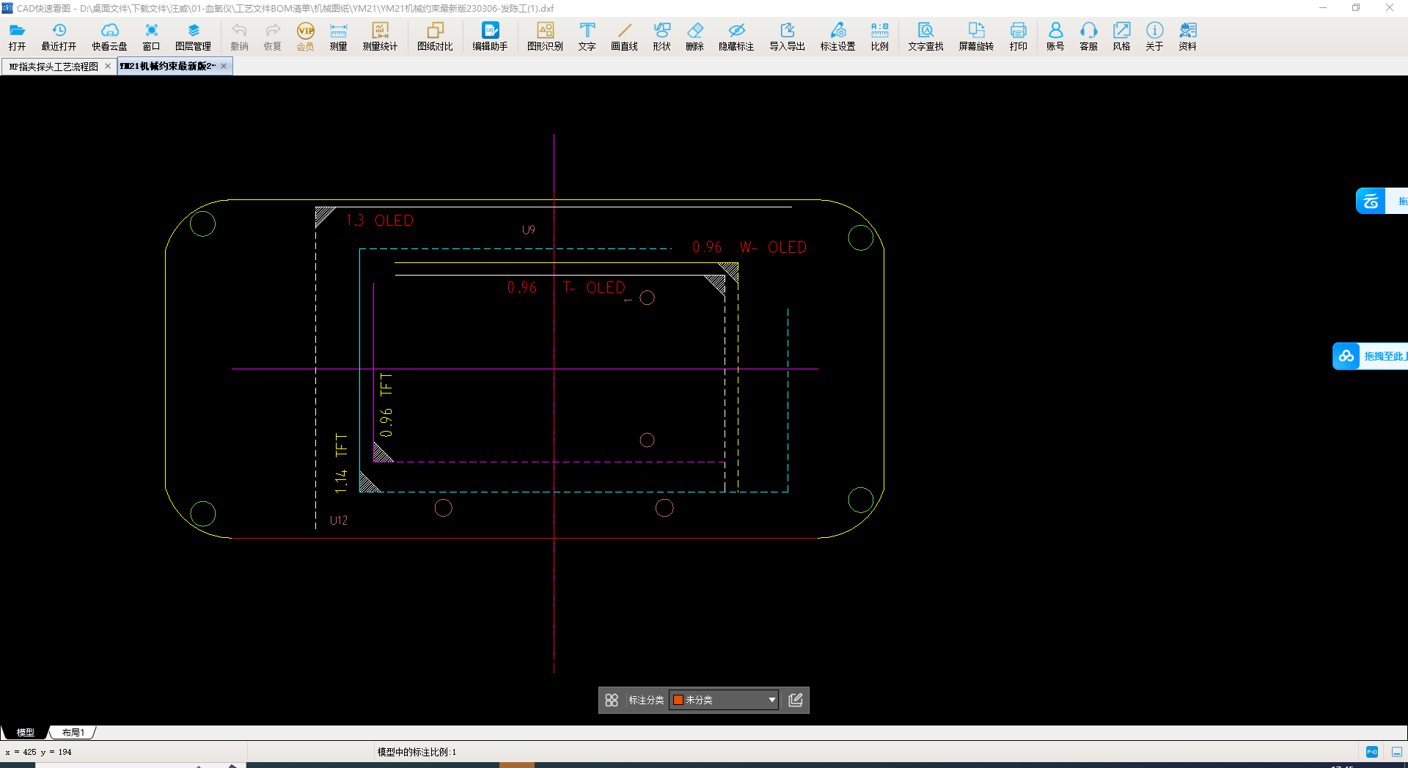Select the 画直线 line tool
This screenshot has width=1408, height=768.
click(x=624, y=36)
